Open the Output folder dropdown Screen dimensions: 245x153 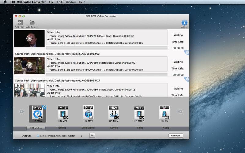(59, 136)
